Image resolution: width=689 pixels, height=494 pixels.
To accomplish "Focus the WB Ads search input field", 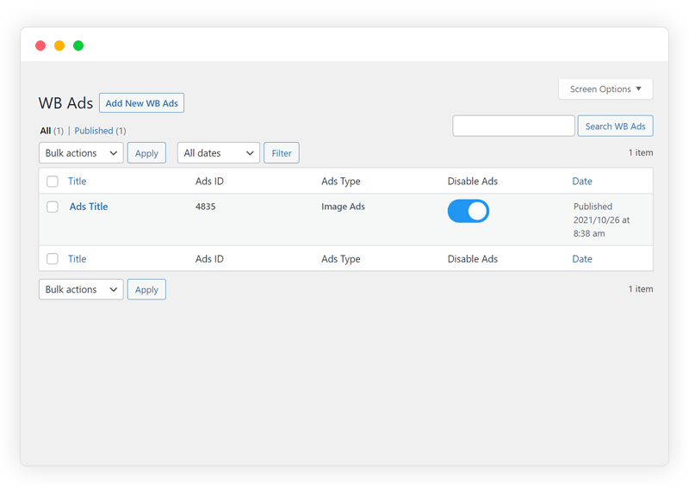I will coord(513,126).
